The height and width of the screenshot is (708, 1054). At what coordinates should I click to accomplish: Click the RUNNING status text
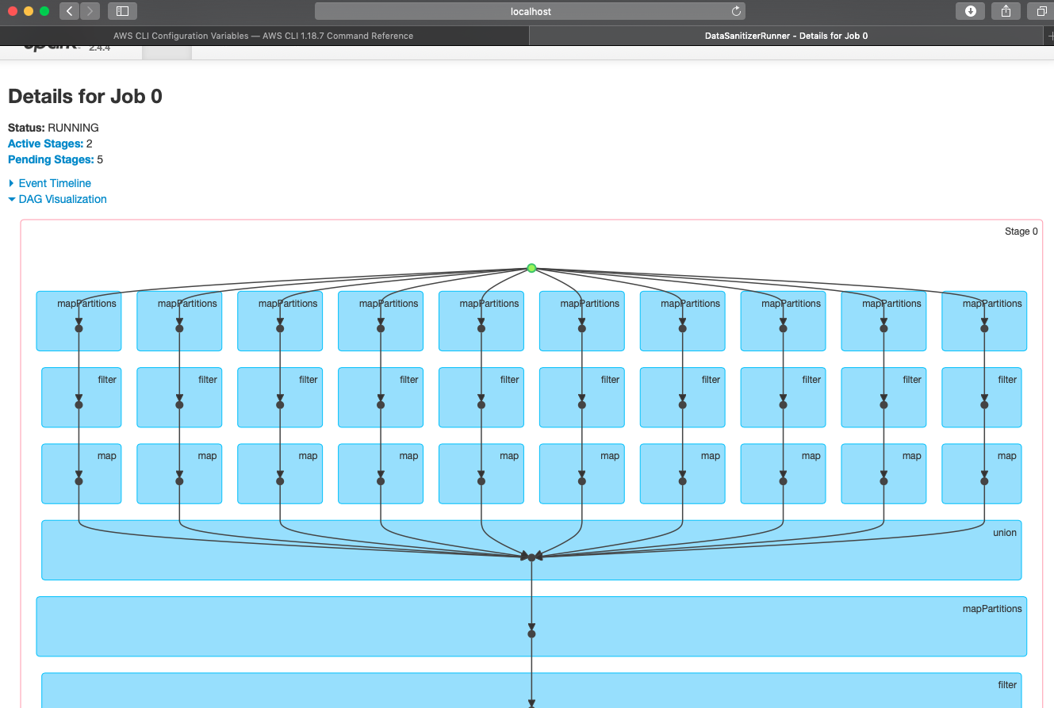tap(73, 128)
